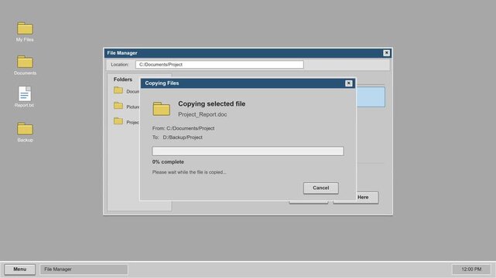This screenshot has width=496, height=278.
Task: Open the Backup desktop folder icon
Action: 25,129
